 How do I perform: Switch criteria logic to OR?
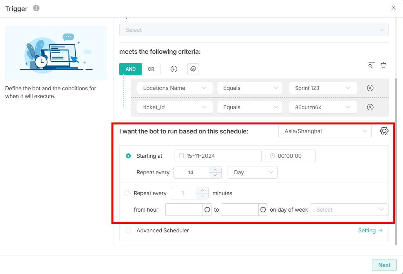click(x=151, y=69)
